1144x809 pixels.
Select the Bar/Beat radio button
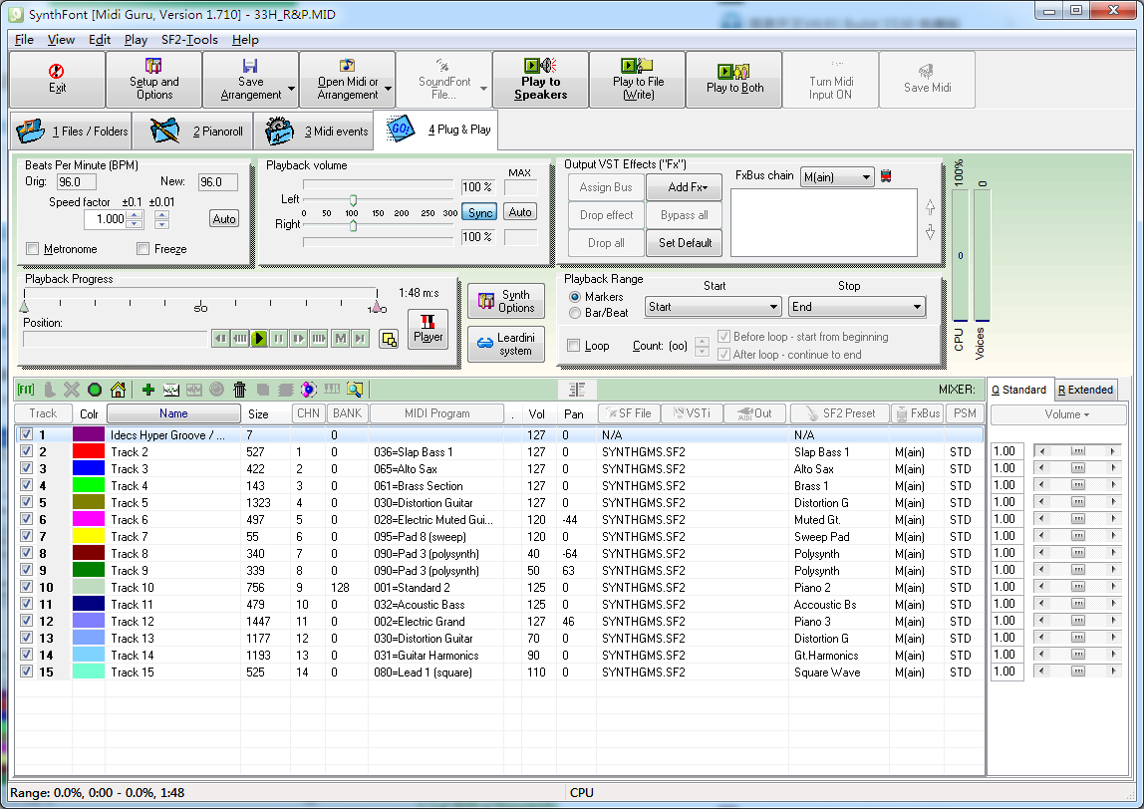coord(575,313)
